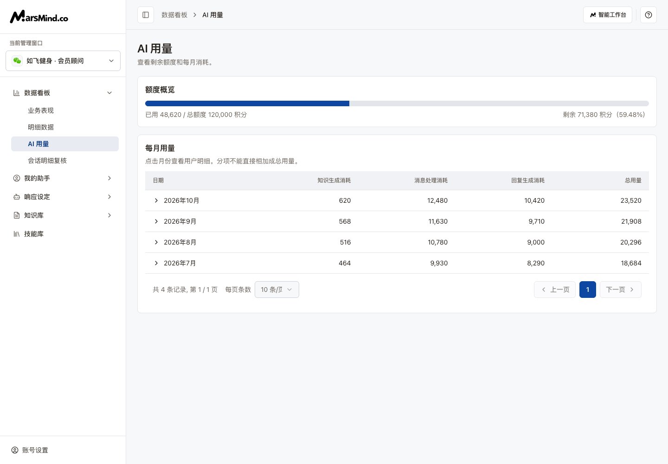Click the MarsMind.co logo
The image size is (668, 464).
tap(39, 17)
